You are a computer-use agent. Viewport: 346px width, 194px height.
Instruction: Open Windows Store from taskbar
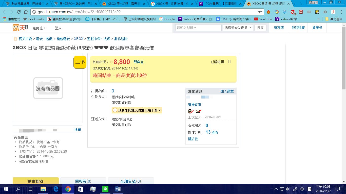coord(81,189)
